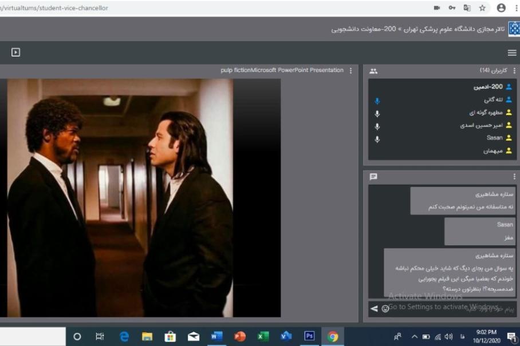Open chat panel three-dot options menu
Screen dimensions: 520x346
514,177
